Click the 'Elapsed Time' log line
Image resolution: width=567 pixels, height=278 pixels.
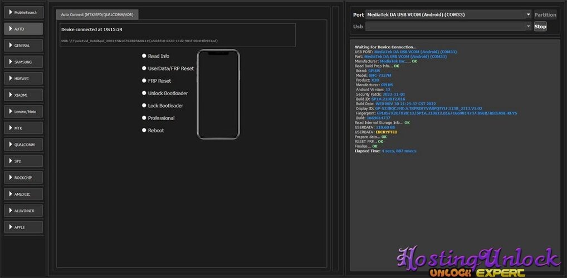point(385,151)
